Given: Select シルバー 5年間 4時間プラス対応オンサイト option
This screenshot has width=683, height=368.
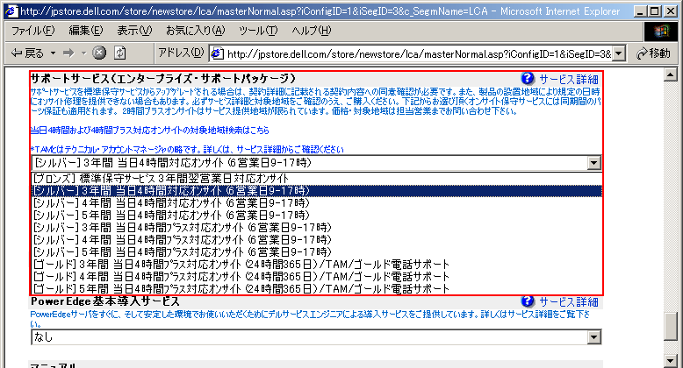Looking at the screenshot, I should [x=317, y=251].
